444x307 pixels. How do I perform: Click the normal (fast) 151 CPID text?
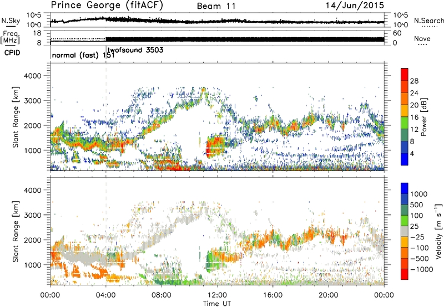point(83,55)
